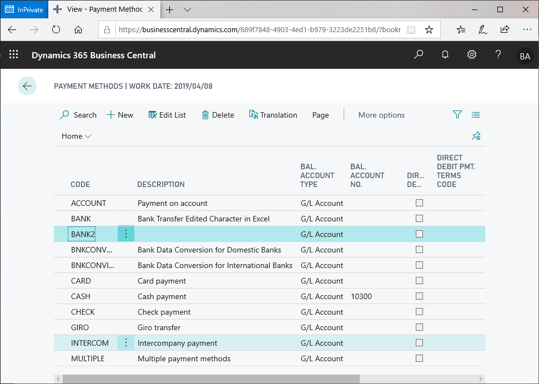Image resolution: width=539 pixels, height=384 pixels.
Task: Select the 'Giro transfer' description cell
Action: tap(159, 327)
